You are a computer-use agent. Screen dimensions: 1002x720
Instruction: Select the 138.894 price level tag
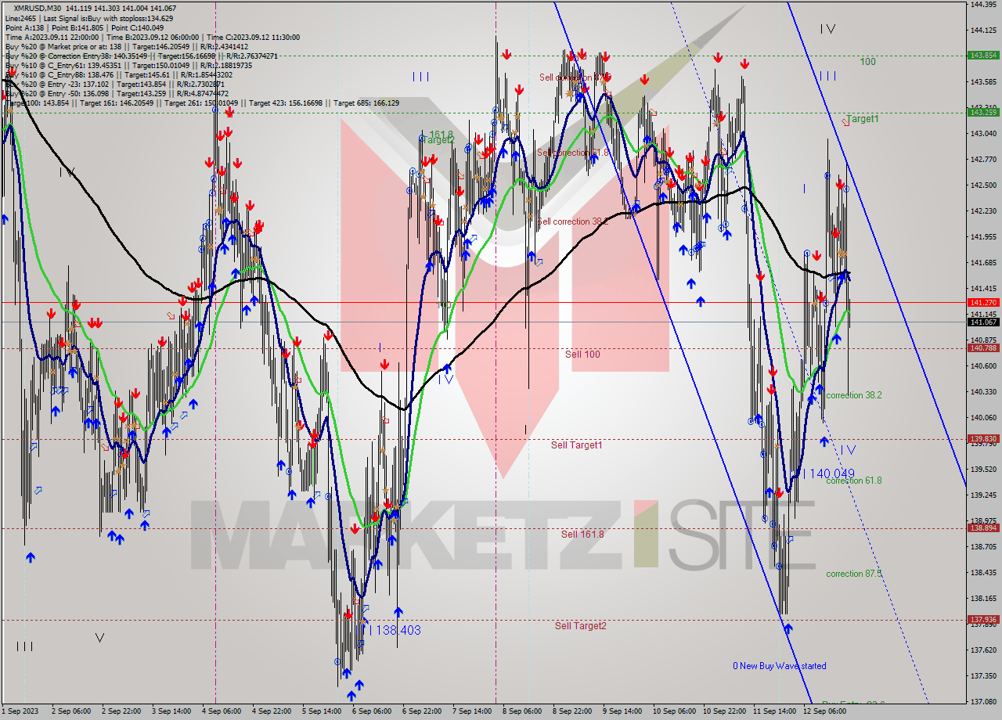pos(982,528)
